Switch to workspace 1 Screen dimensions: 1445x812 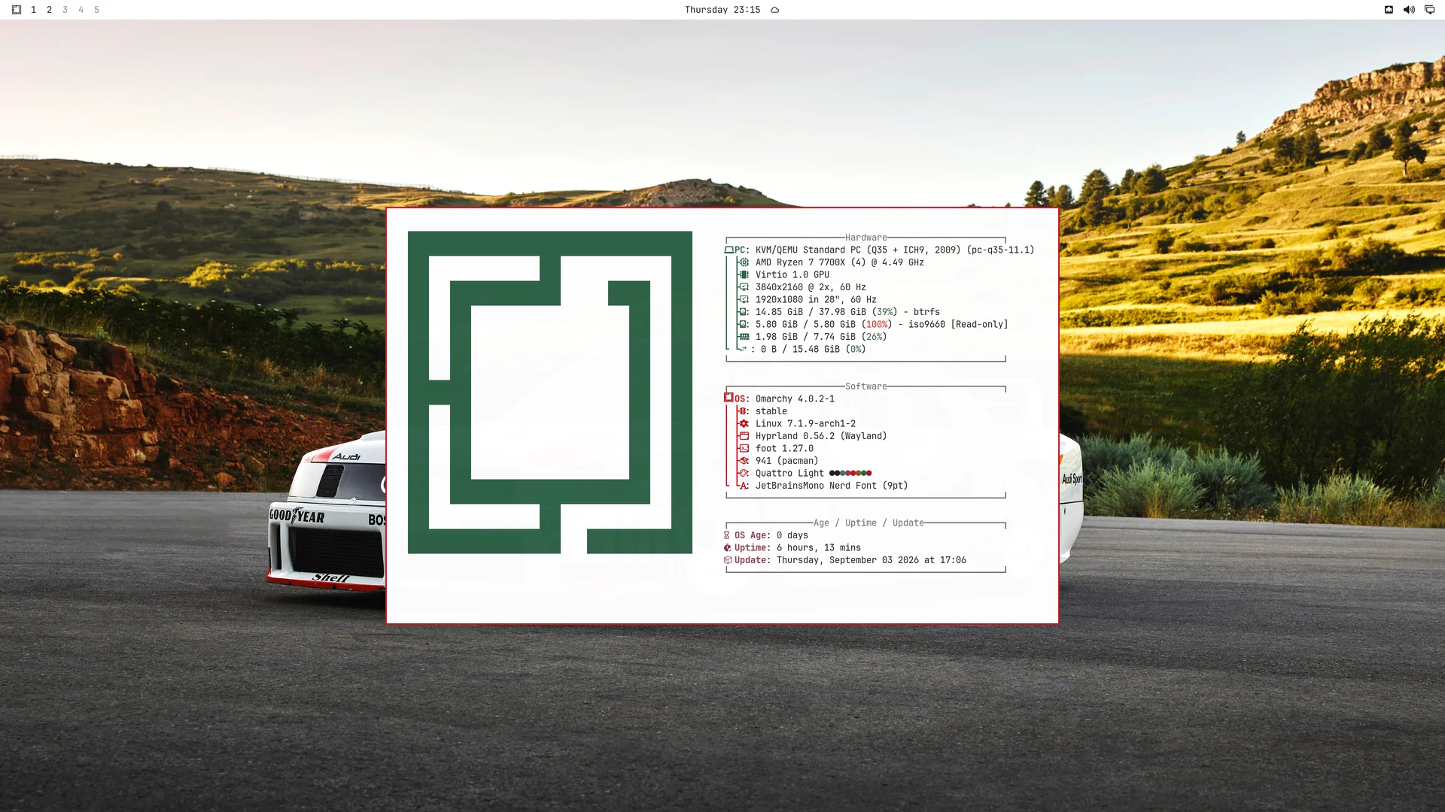tap(33, 10)
